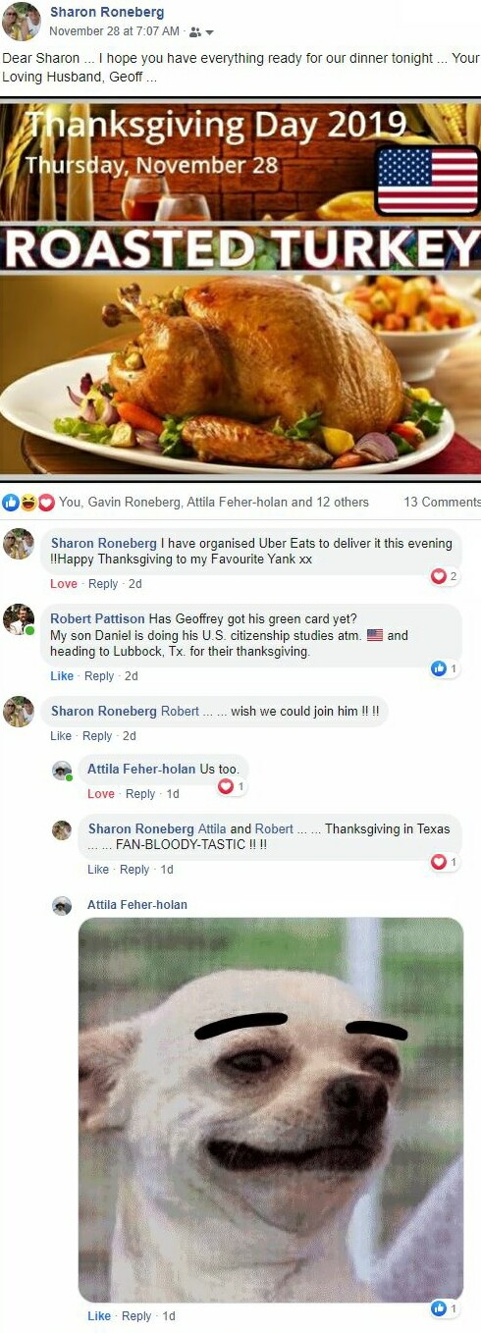
Task: Open the 'You, Gavin Roneberg...and 12 others' reactions list
Action: (214, 502)
